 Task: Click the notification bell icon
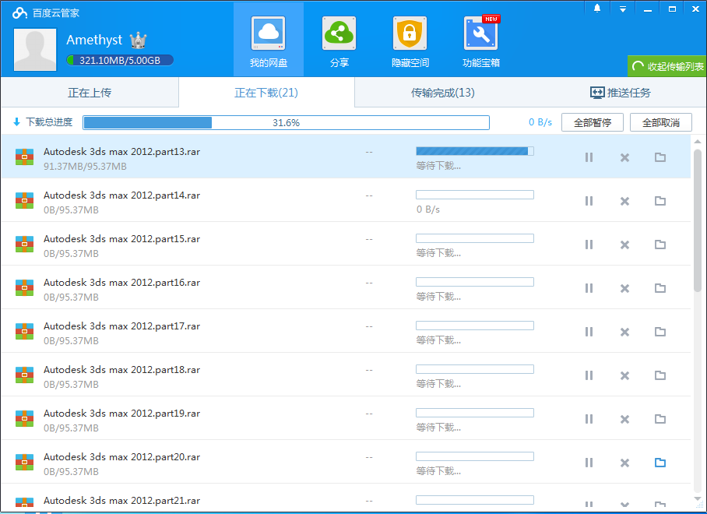[597, 9]
